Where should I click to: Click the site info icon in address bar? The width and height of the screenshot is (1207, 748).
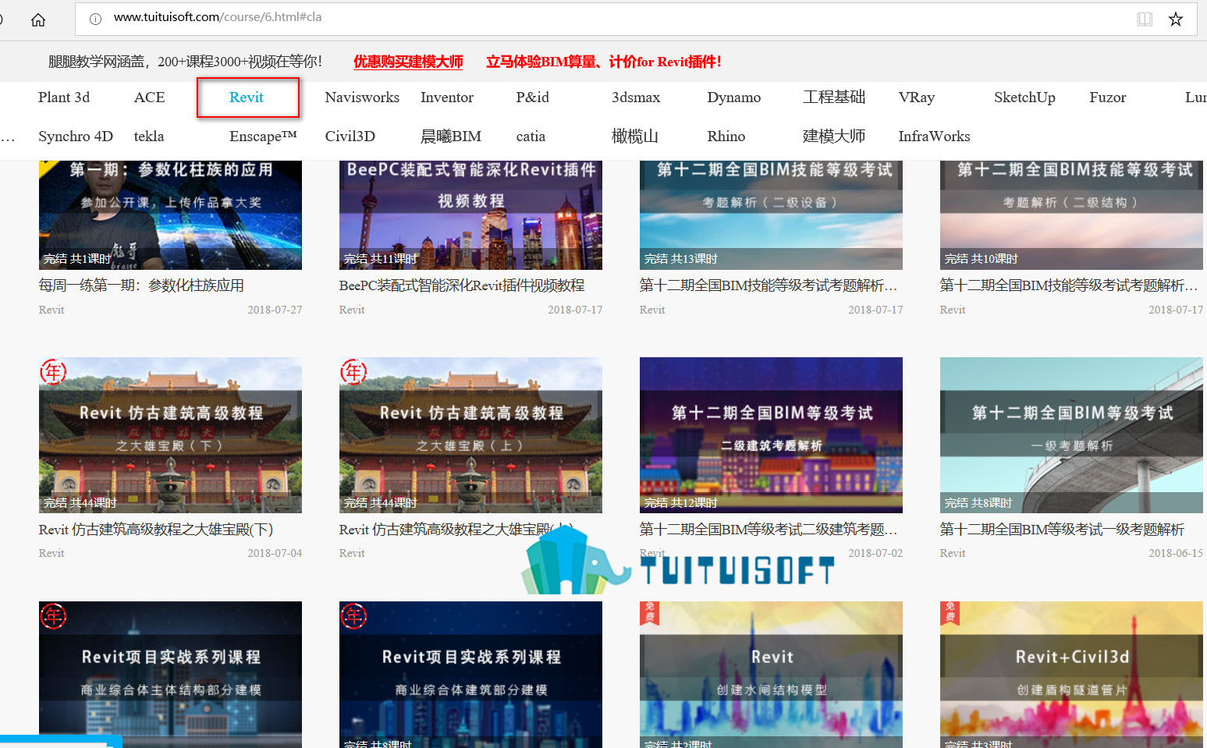coord(95,19)
